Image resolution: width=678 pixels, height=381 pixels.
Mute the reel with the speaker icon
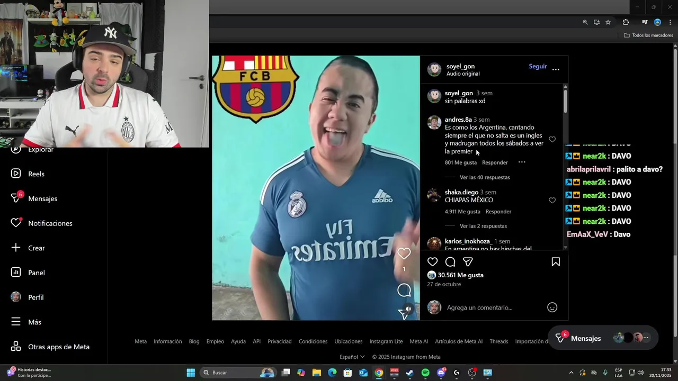pyautogui.click(x=408, y=309)
